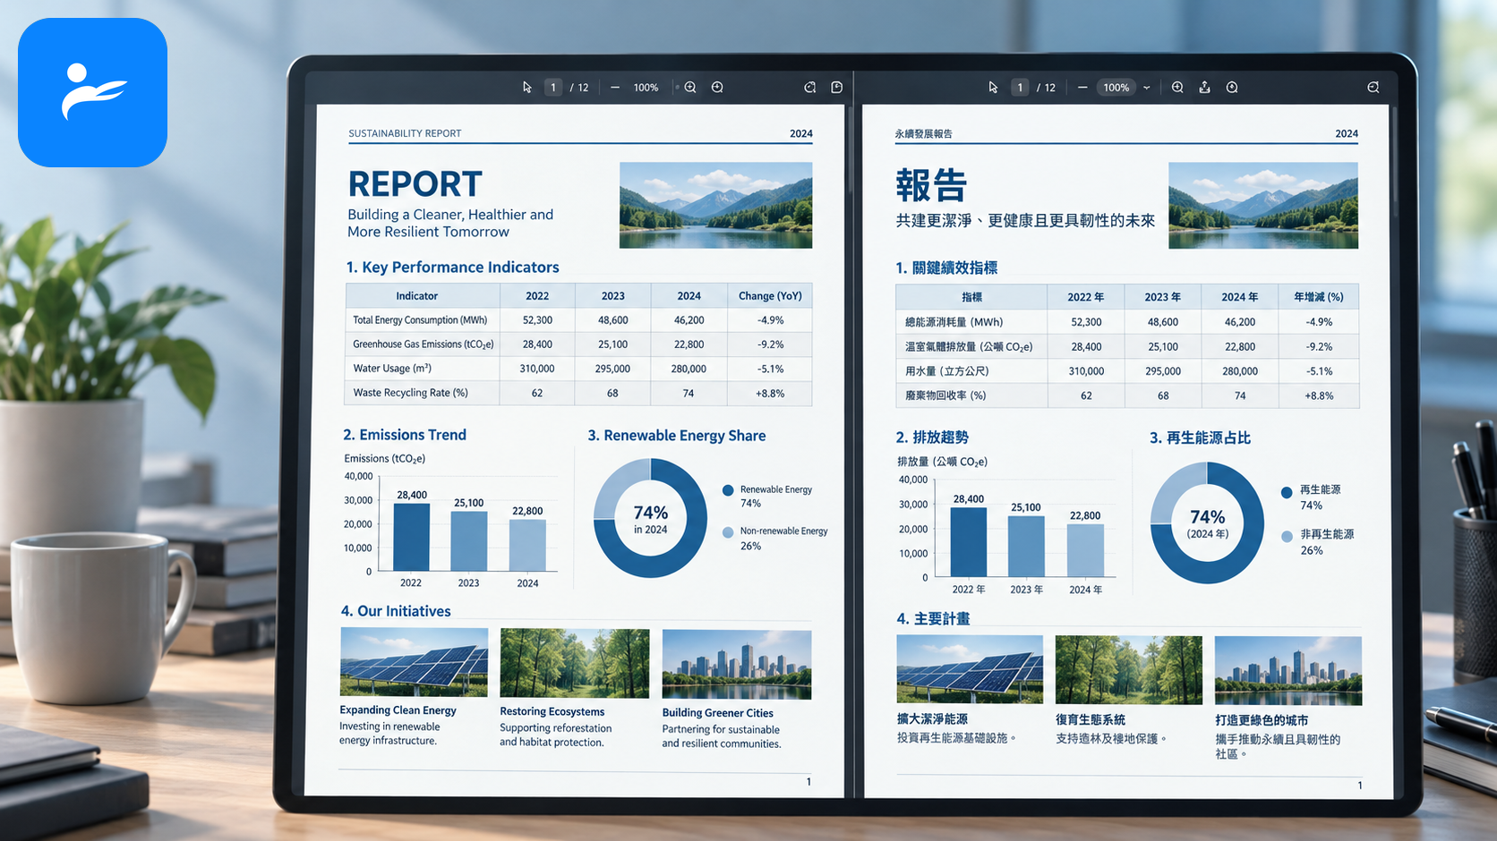Click the 'Waste Recycling Rate (%)' table cell

point(411,393)
